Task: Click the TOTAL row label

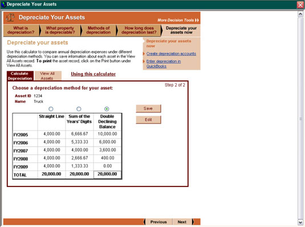Action: [x=20, y=175]
